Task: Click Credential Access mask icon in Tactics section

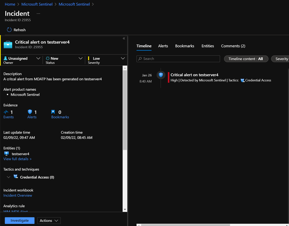Action: 16,177
